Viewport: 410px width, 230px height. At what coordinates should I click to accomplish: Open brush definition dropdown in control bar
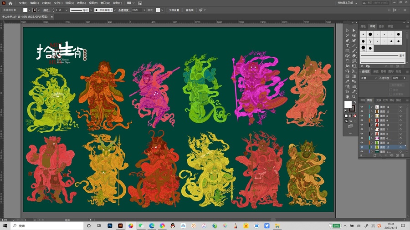(114, 10)
